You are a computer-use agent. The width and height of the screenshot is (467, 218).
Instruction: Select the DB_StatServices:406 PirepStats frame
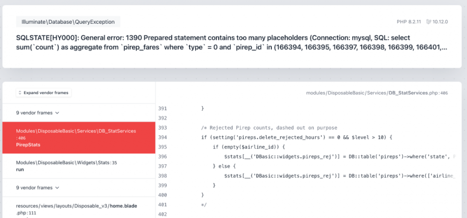pos(78,138)
